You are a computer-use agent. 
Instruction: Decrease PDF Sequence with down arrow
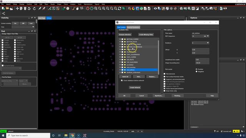208,36
